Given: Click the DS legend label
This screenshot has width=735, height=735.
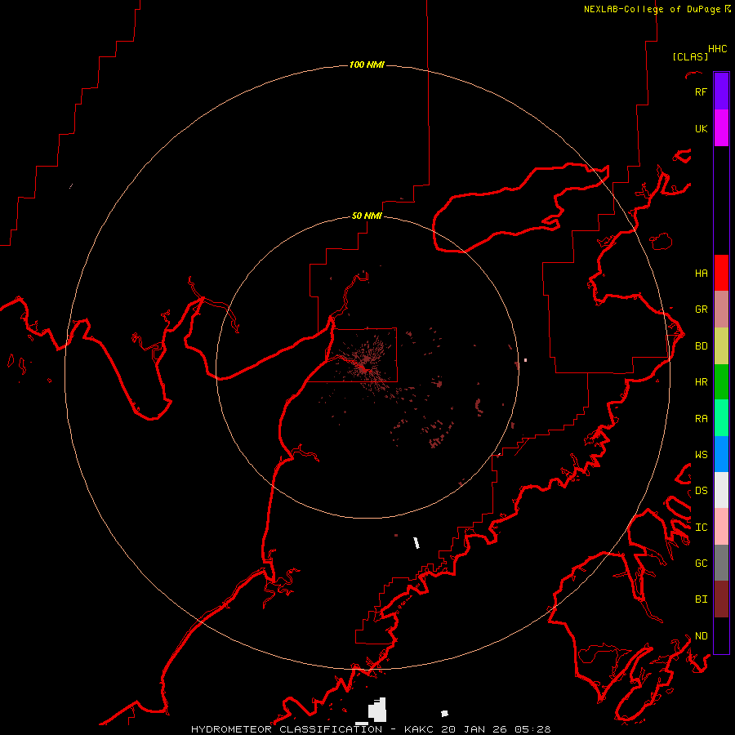Looking at the screenshot, I should coord(701,491).
